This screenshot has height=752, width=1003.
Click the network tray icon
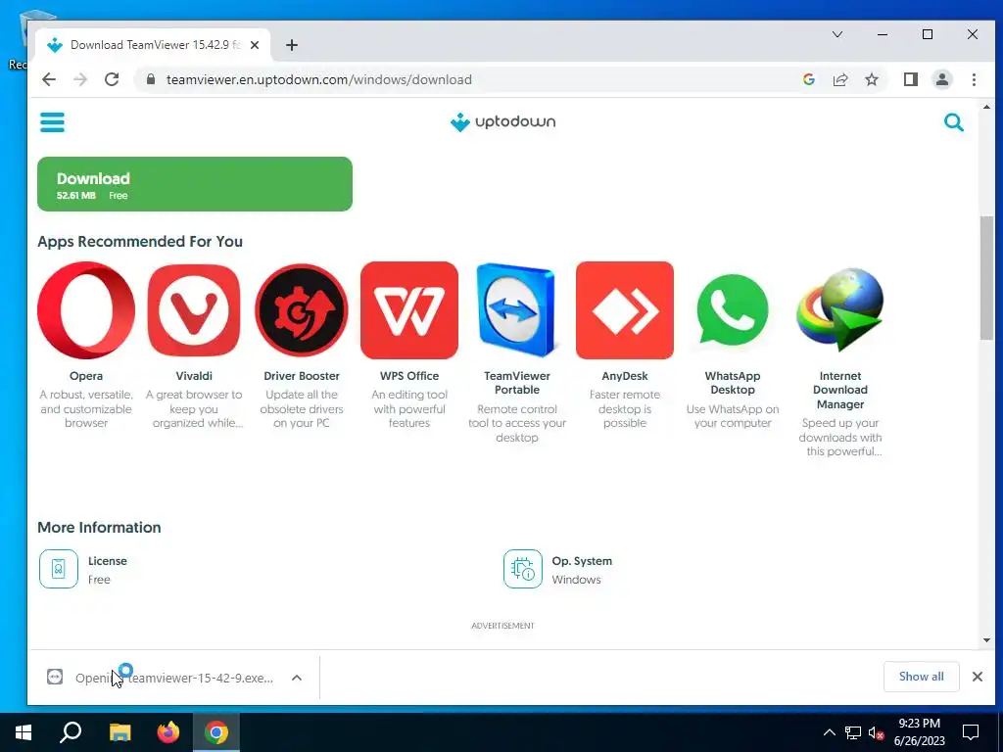pos(853,732)
